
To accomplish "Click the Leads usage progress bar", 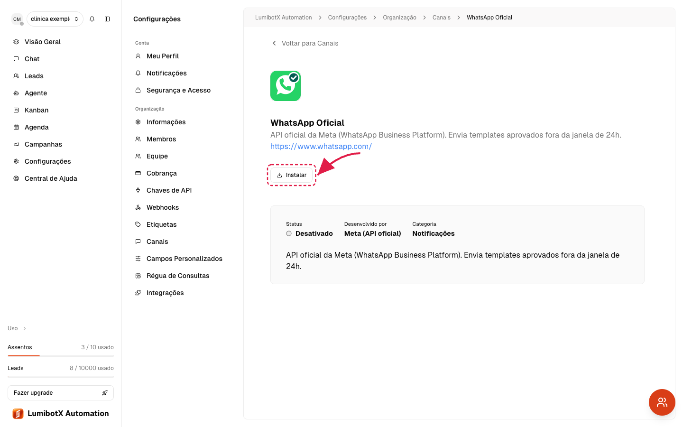I will (61, 376).
